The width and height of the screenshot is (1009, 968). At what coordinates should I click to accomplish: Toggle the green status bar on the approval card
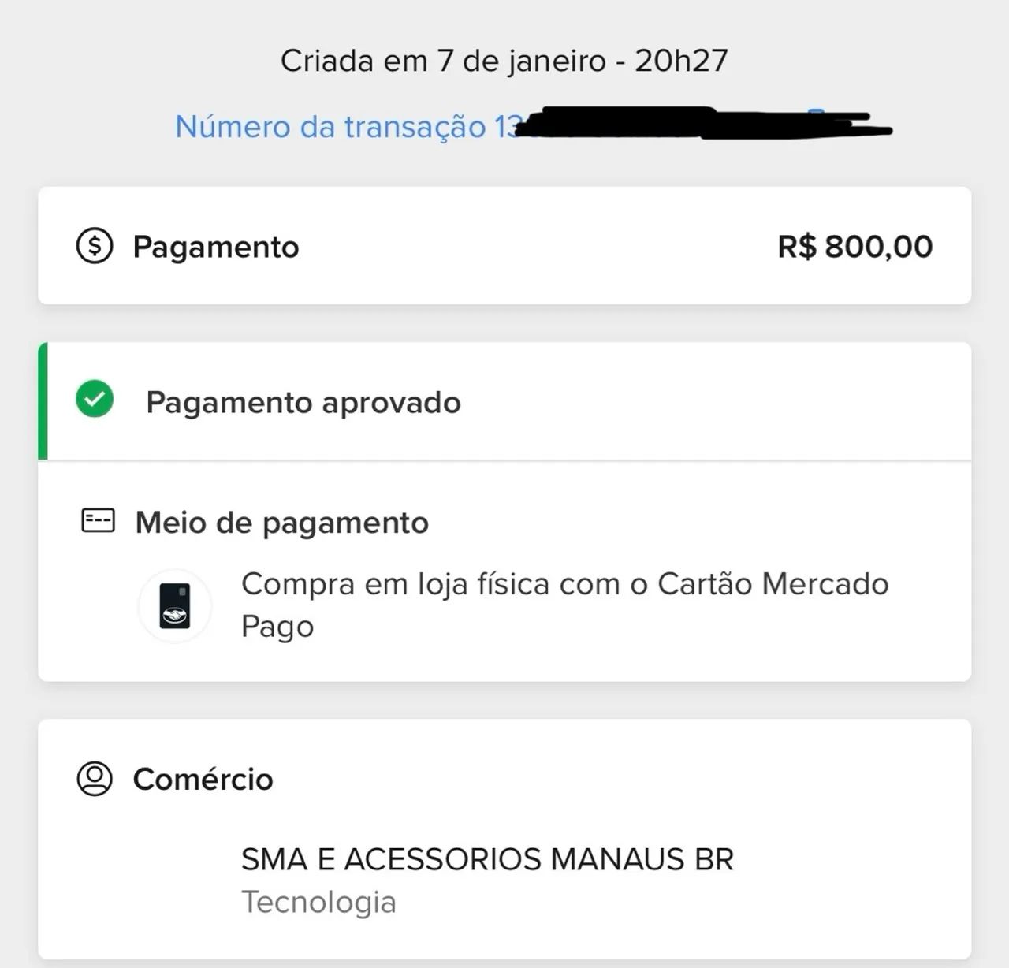42,400
